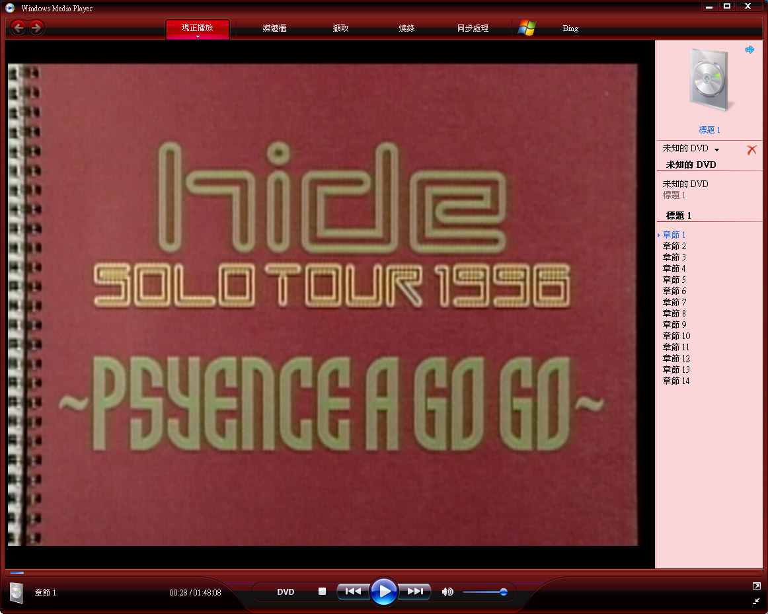Play chapter 章節 10

pyautogui.click(x=676, y=336)
